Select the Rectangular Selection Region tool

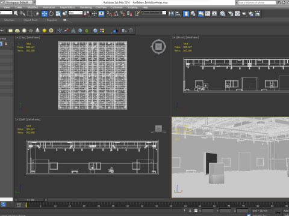click(x=30, y=13)
